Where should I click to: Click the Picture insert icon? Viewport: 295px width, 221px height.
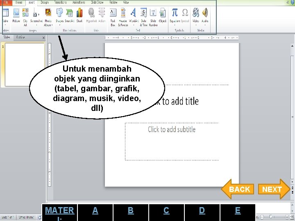(16, 16)
